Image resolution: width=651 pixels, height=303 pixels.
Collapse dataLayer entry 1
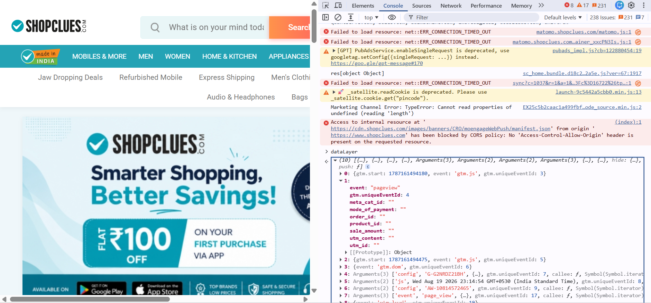click(341, 181)
